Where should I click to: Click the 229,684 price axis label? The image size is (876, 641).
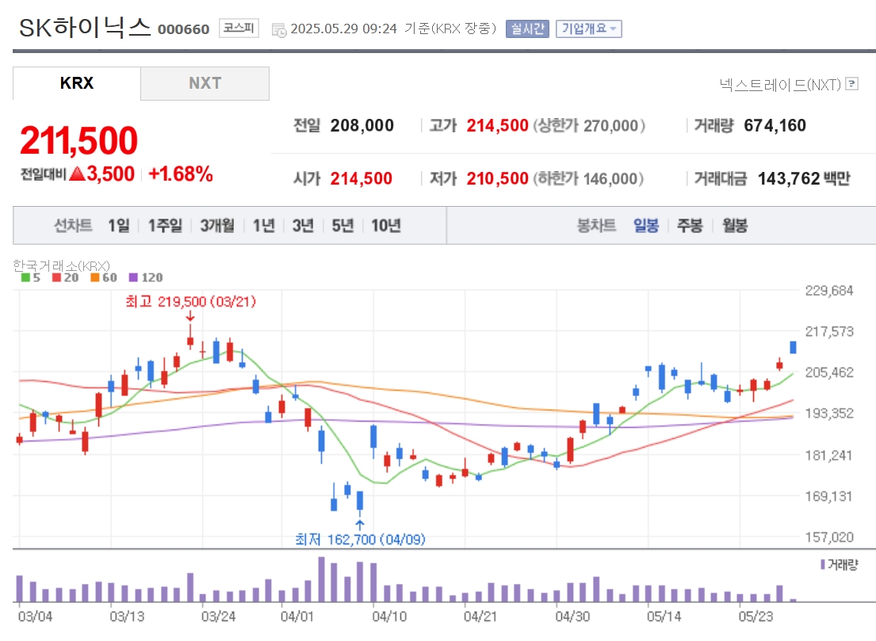(x=829, y=290)
